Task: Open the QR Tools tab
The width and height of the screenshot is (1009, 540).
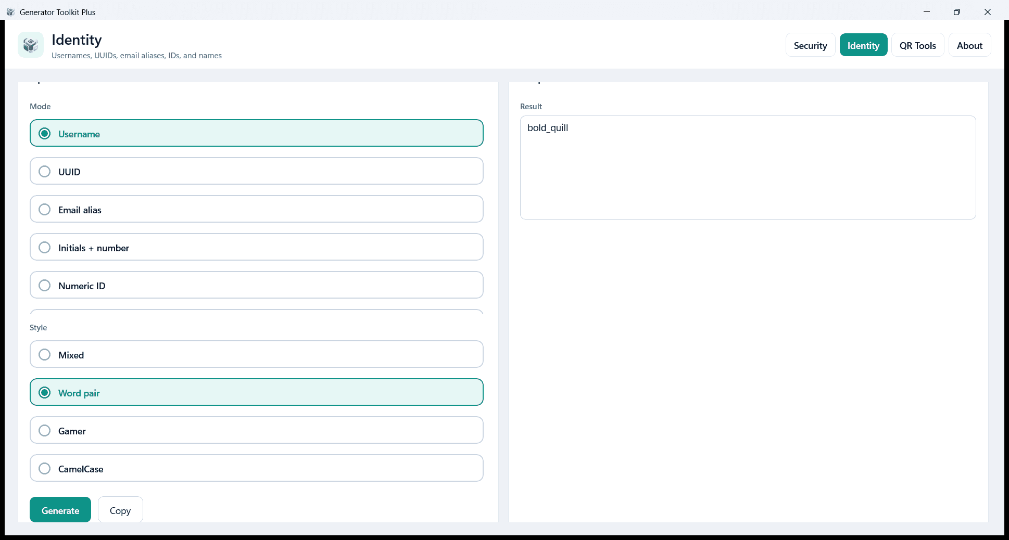Action: (x=917, y=45)
